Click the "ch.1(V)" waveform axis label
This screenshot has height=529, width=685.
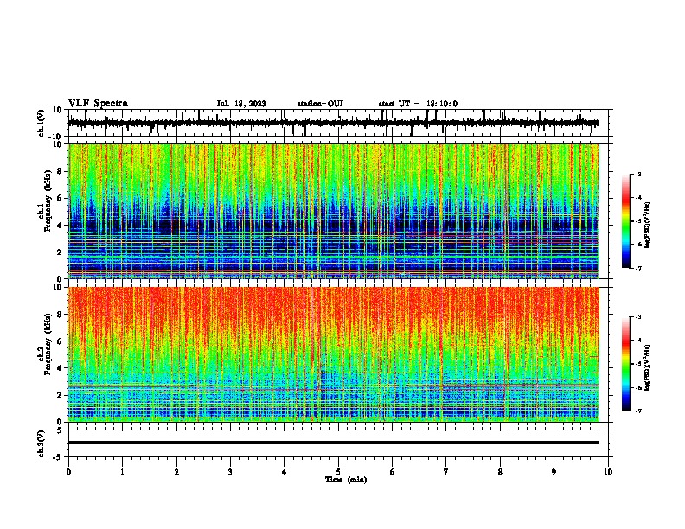(x=42, y=123)
